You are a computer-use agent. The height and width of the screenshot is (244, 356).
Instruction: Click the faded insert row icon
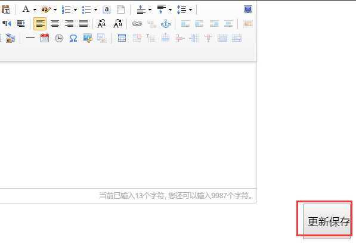pyautogui.click(x=166, y=38)
